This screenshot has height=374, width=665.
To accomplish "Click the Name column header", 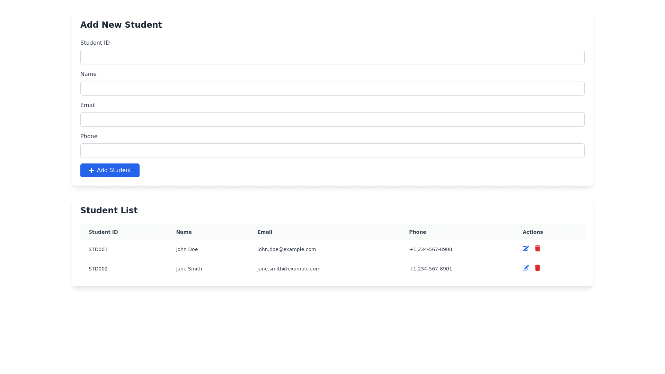I will point(184,232).
